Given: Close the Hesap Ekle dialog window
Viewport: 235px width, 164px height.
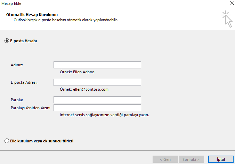Looking at the screenshot, I should coord(231,3).
